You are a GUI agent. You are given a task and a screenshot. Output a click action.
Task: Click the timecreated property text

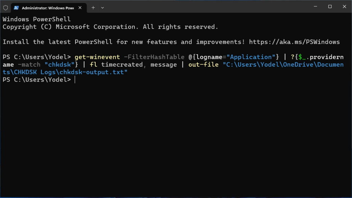click(122, 65)
